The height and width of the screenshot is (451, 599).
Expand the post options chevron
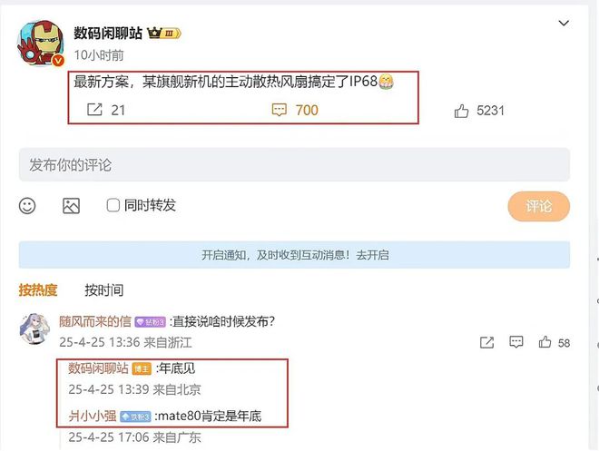click(564, 24)
